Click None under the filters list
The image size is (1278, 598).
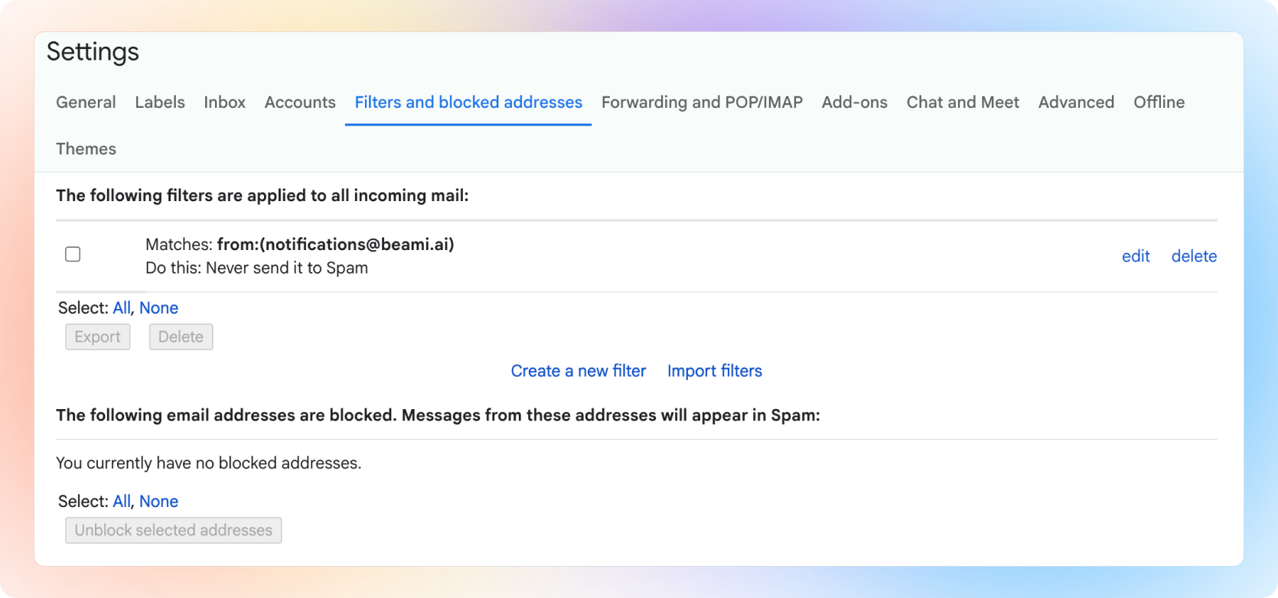click(x=158, y=308)
